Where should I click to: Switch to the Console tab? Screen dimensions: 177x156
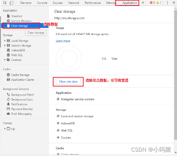click(42, 3)
